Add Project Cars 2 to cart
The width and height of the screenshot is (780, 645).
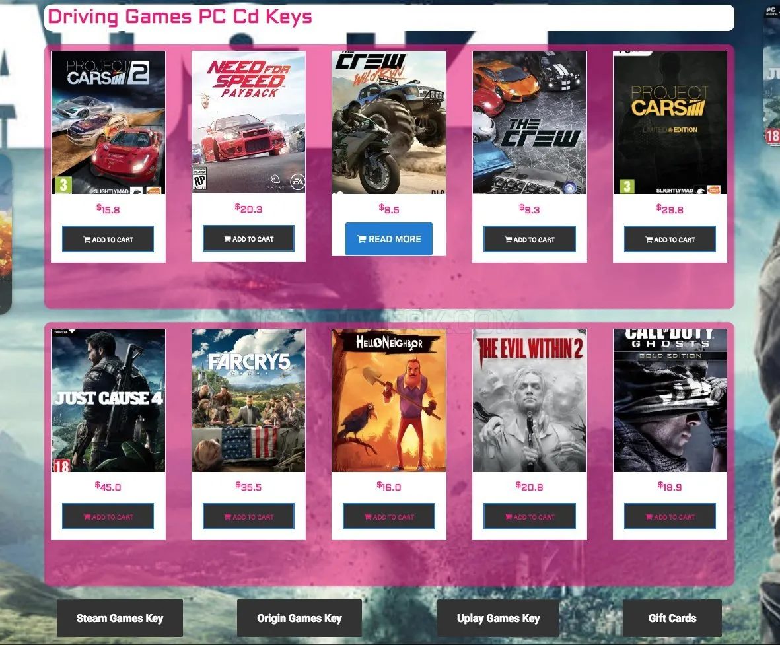pos(108,239)
